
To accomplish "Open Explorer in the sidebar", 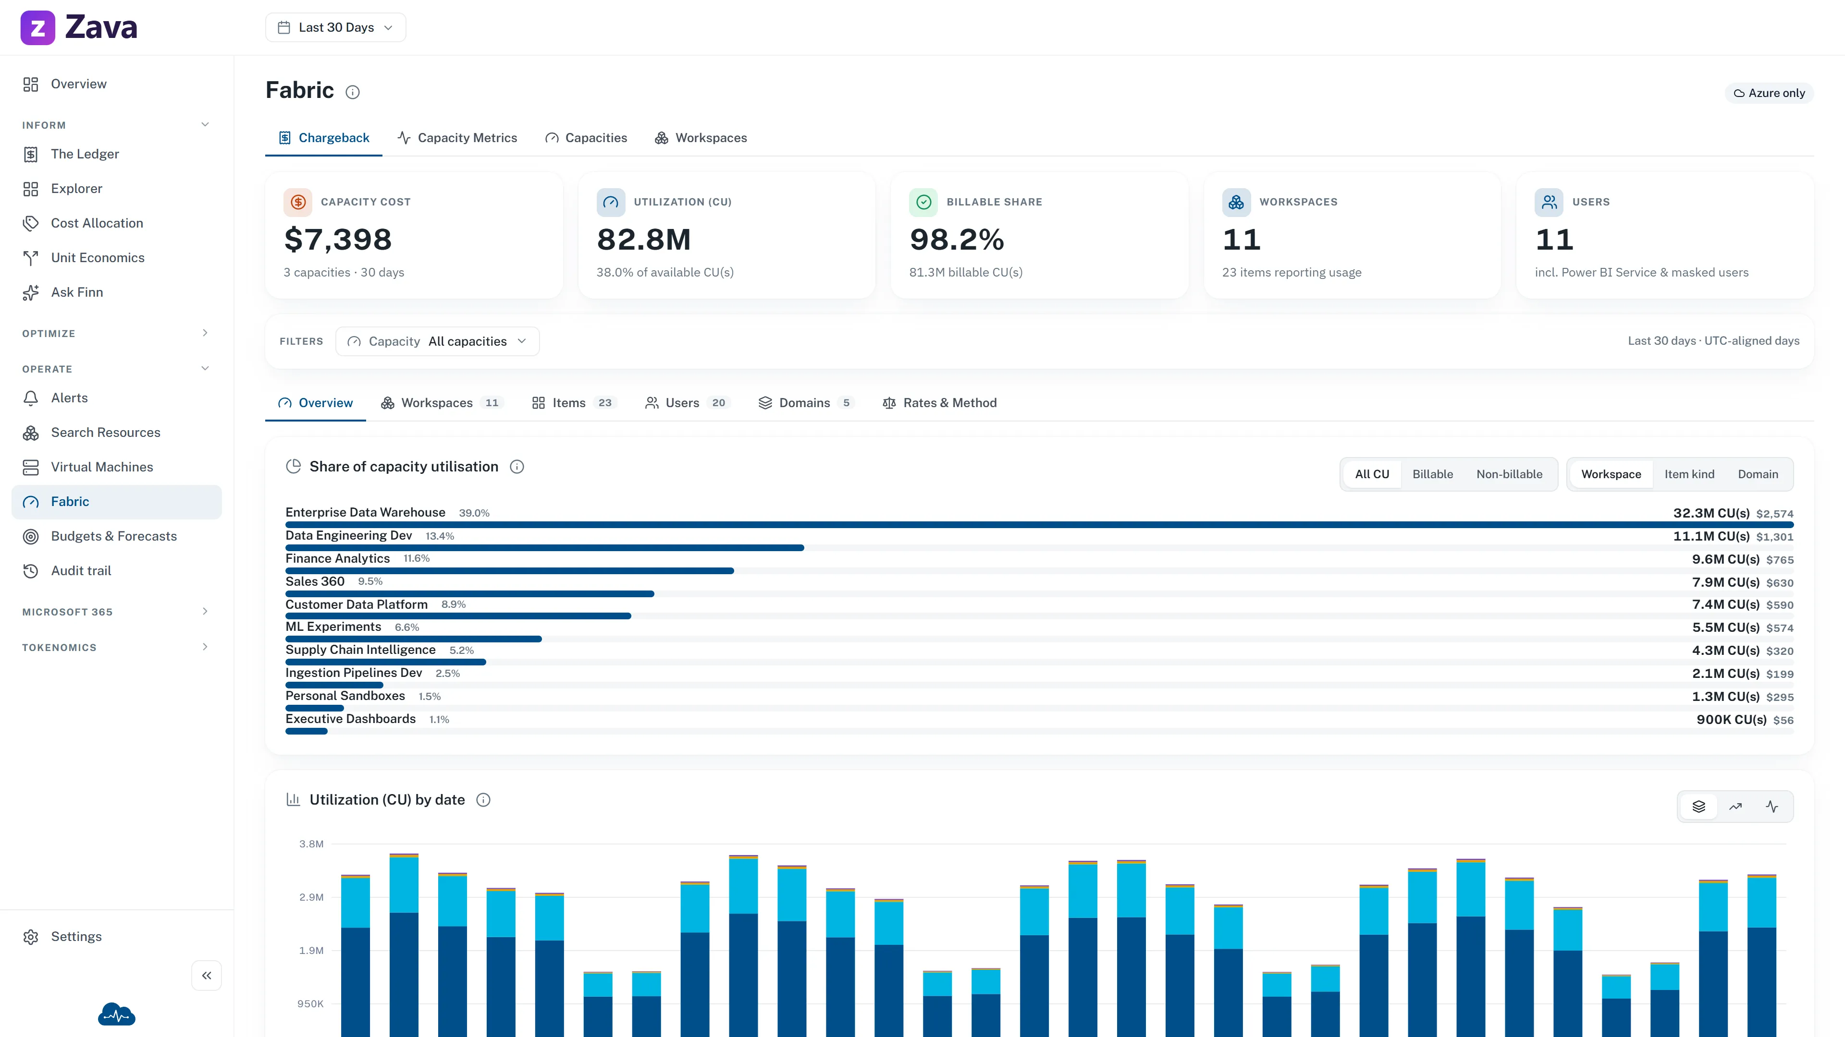I will pos(117,188).
